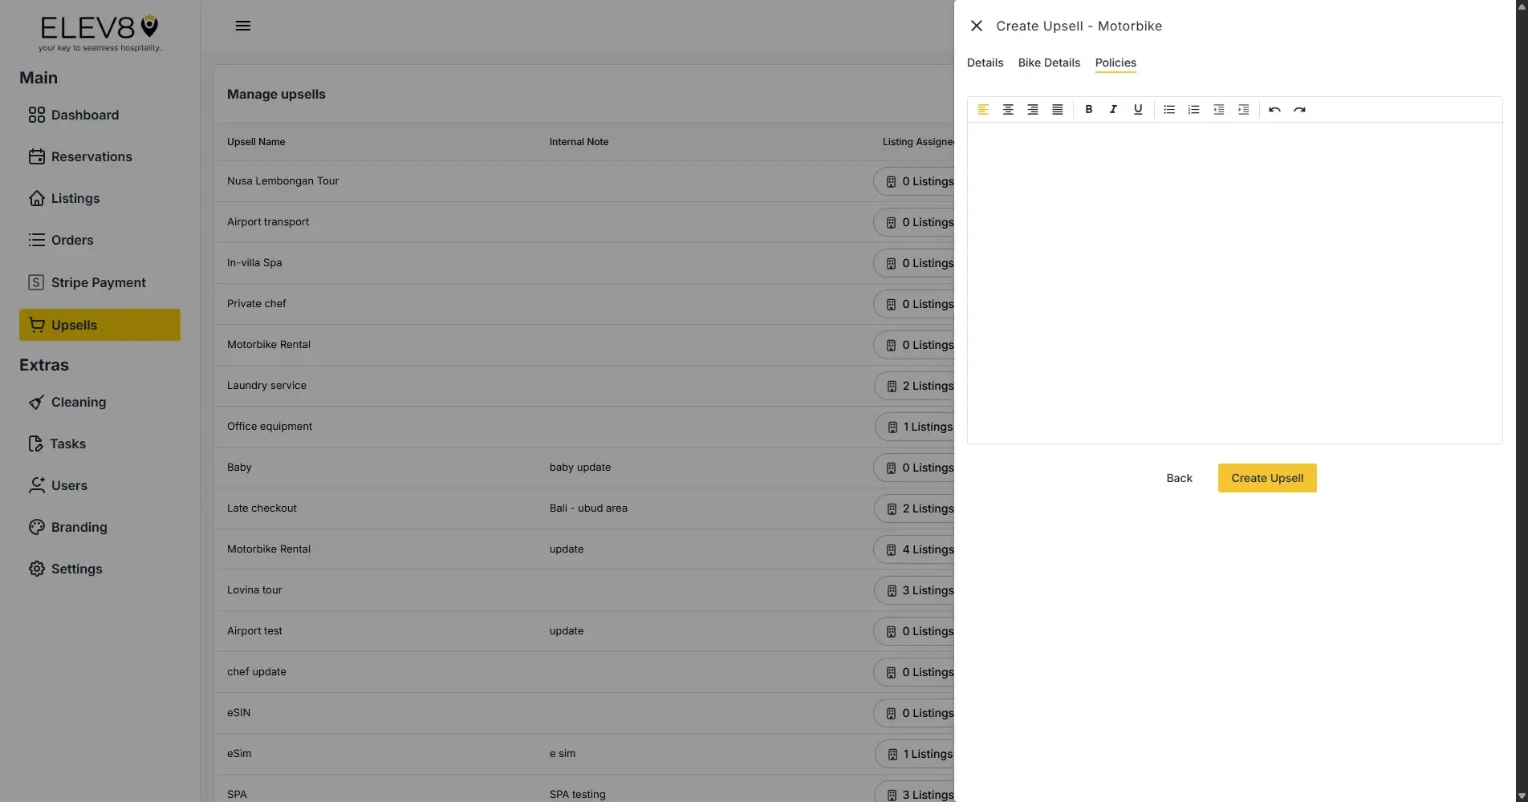This screenshot has height=802, width=1528.
Task: Toggle bold formatting in the editor
Action: [1088, 110]
